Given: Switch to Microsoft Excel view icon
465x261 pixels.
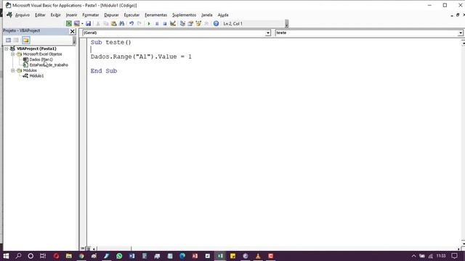Looking at the screenshot, I should coord(69,23).
